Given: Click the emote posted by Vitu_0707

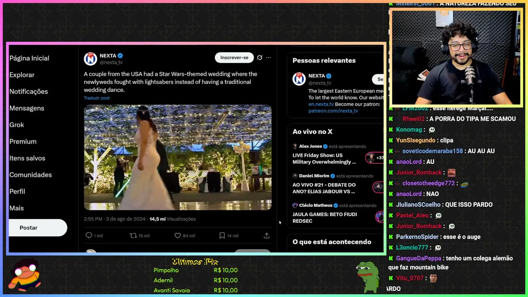Looking at the screenshot, I should pos(433,278).
